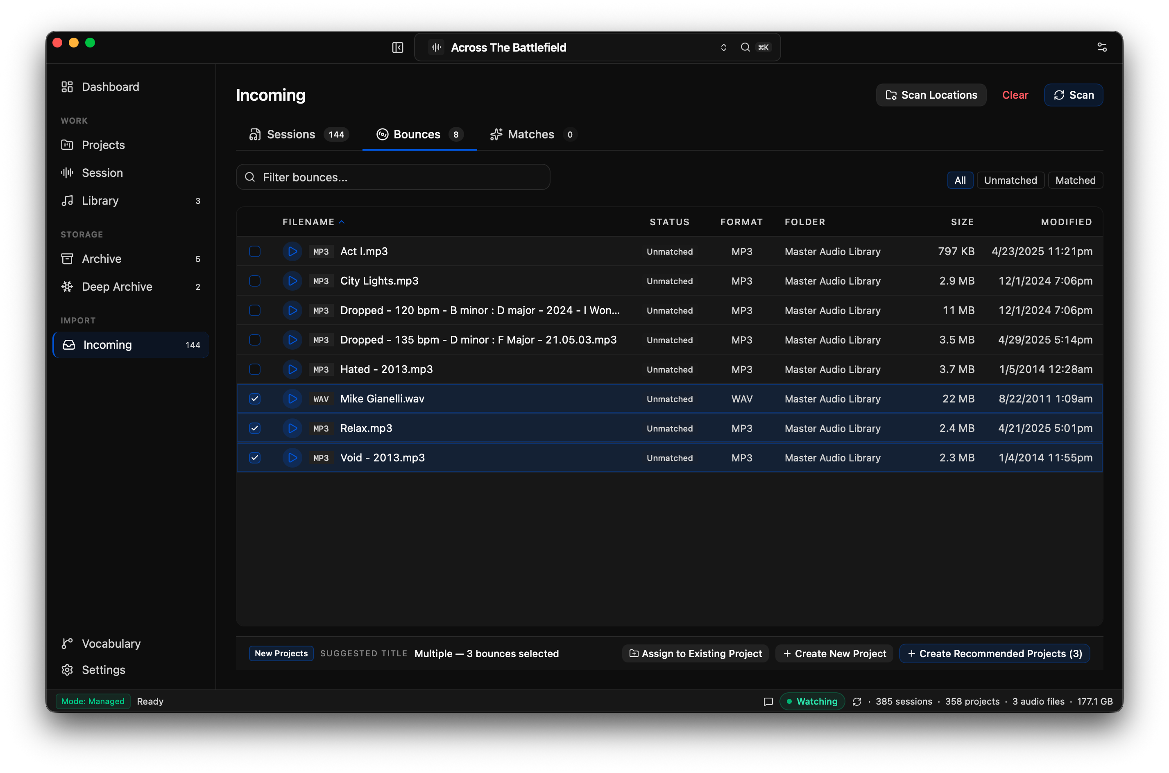Click Create New Project

(834, 654)
